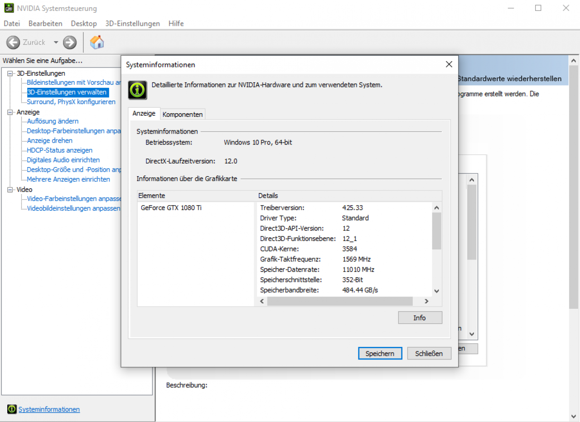Switch to the Komponenten tab

(x=183, y=115)
